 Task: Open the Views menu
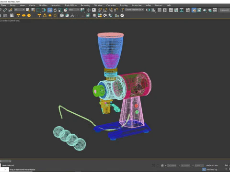(x=22, y=5)
